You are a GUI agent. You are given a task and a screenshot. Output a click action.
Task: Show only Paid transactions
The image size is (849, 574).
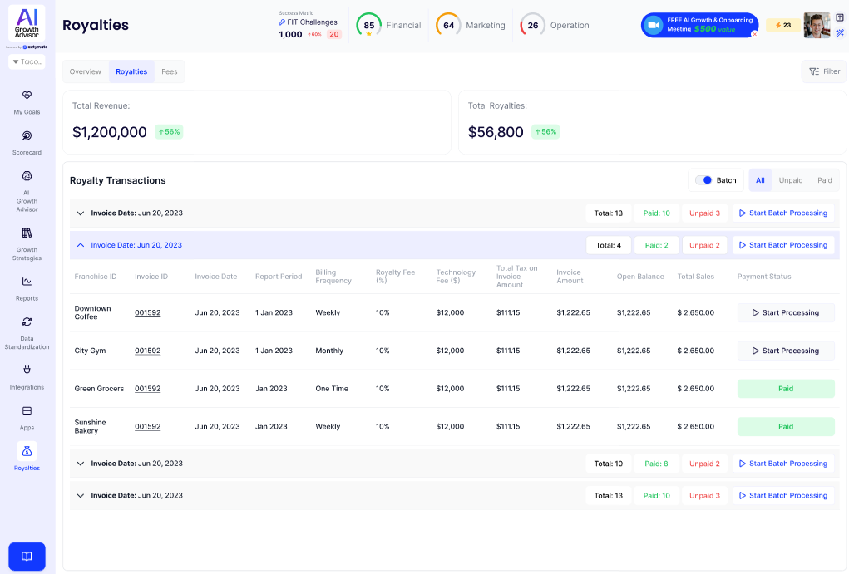tap(824, 180)
